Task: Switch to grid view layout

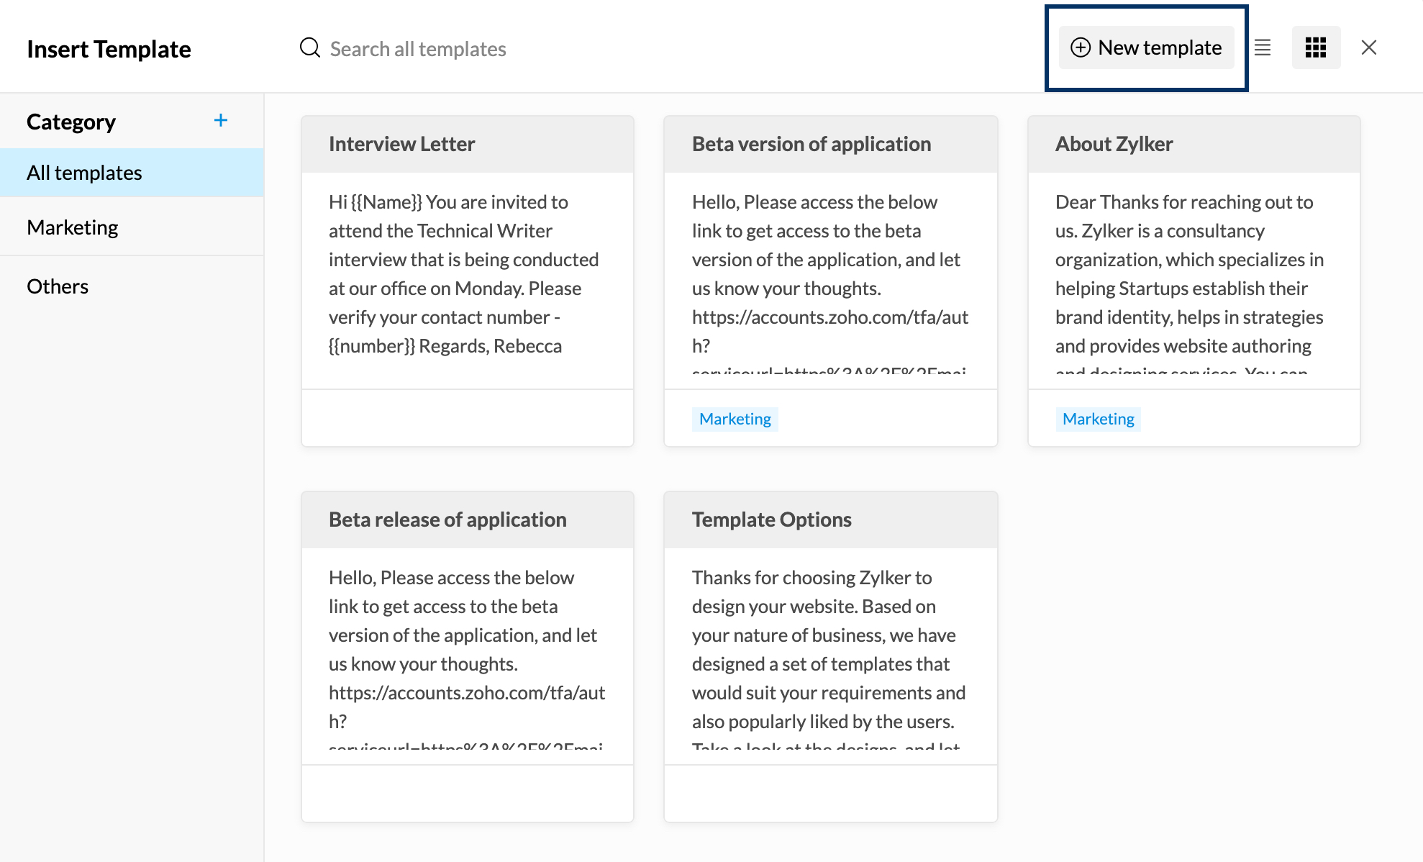Action: coord(1316,48)
